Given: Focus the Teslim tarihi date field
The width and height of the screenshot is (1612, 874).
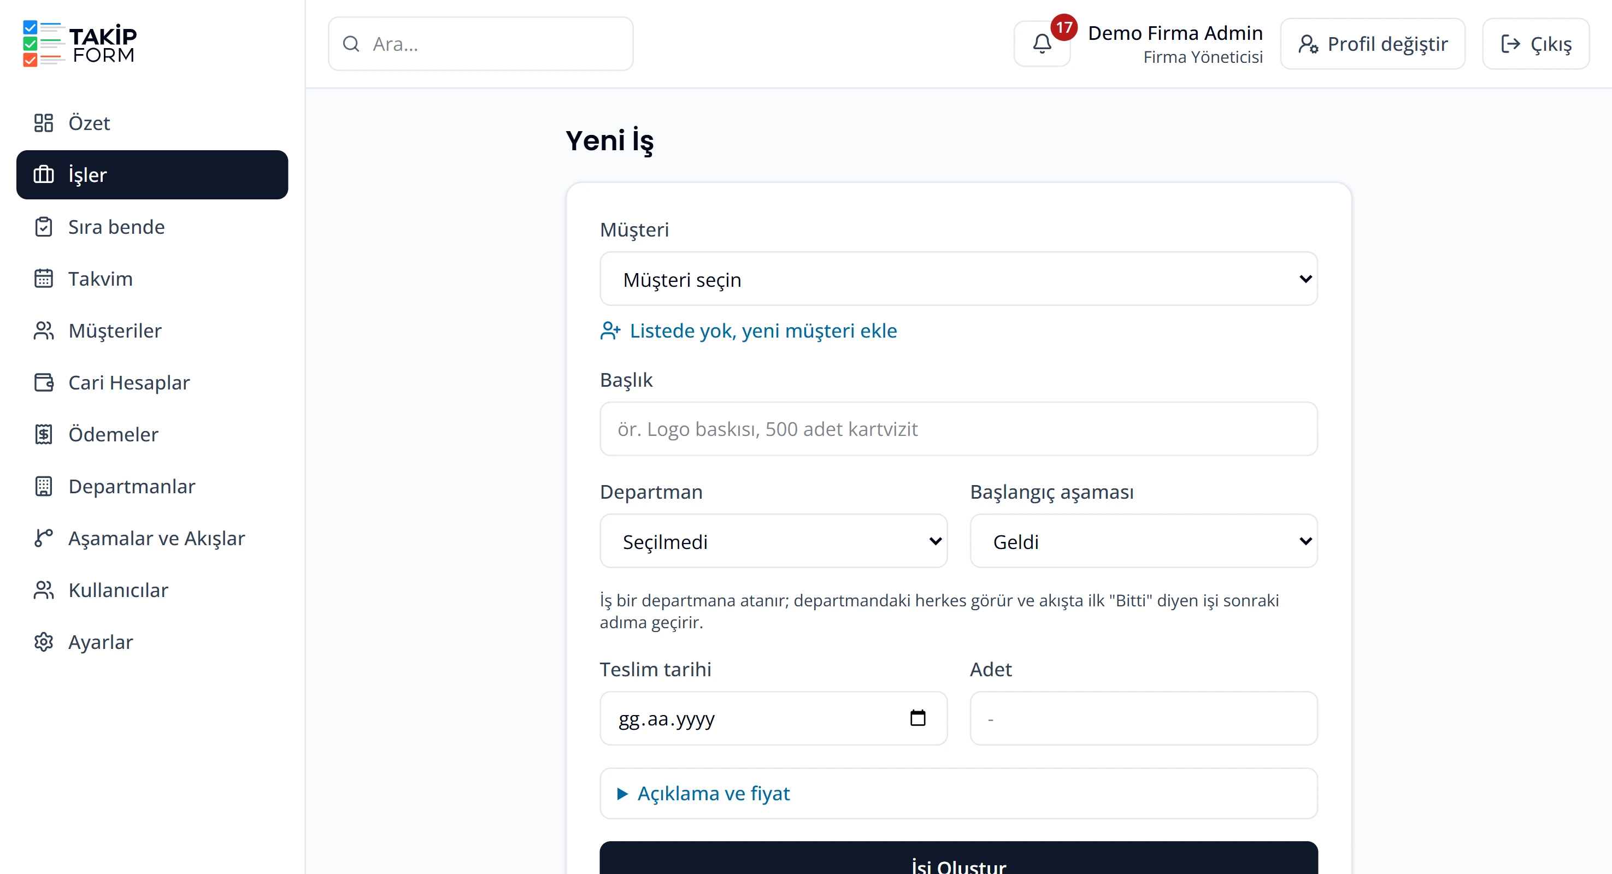Looking at the screenshot, I should coord(773,718).
